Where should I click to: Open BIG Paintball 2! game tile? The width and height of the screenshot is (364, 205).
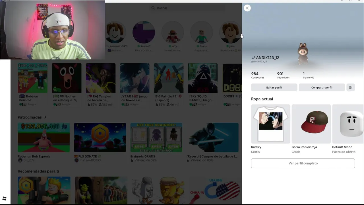point(169,85)
